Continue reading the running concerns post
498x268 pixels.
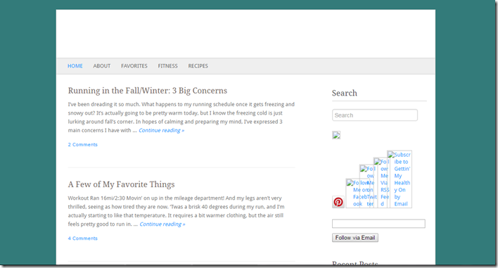pos(161,130)
